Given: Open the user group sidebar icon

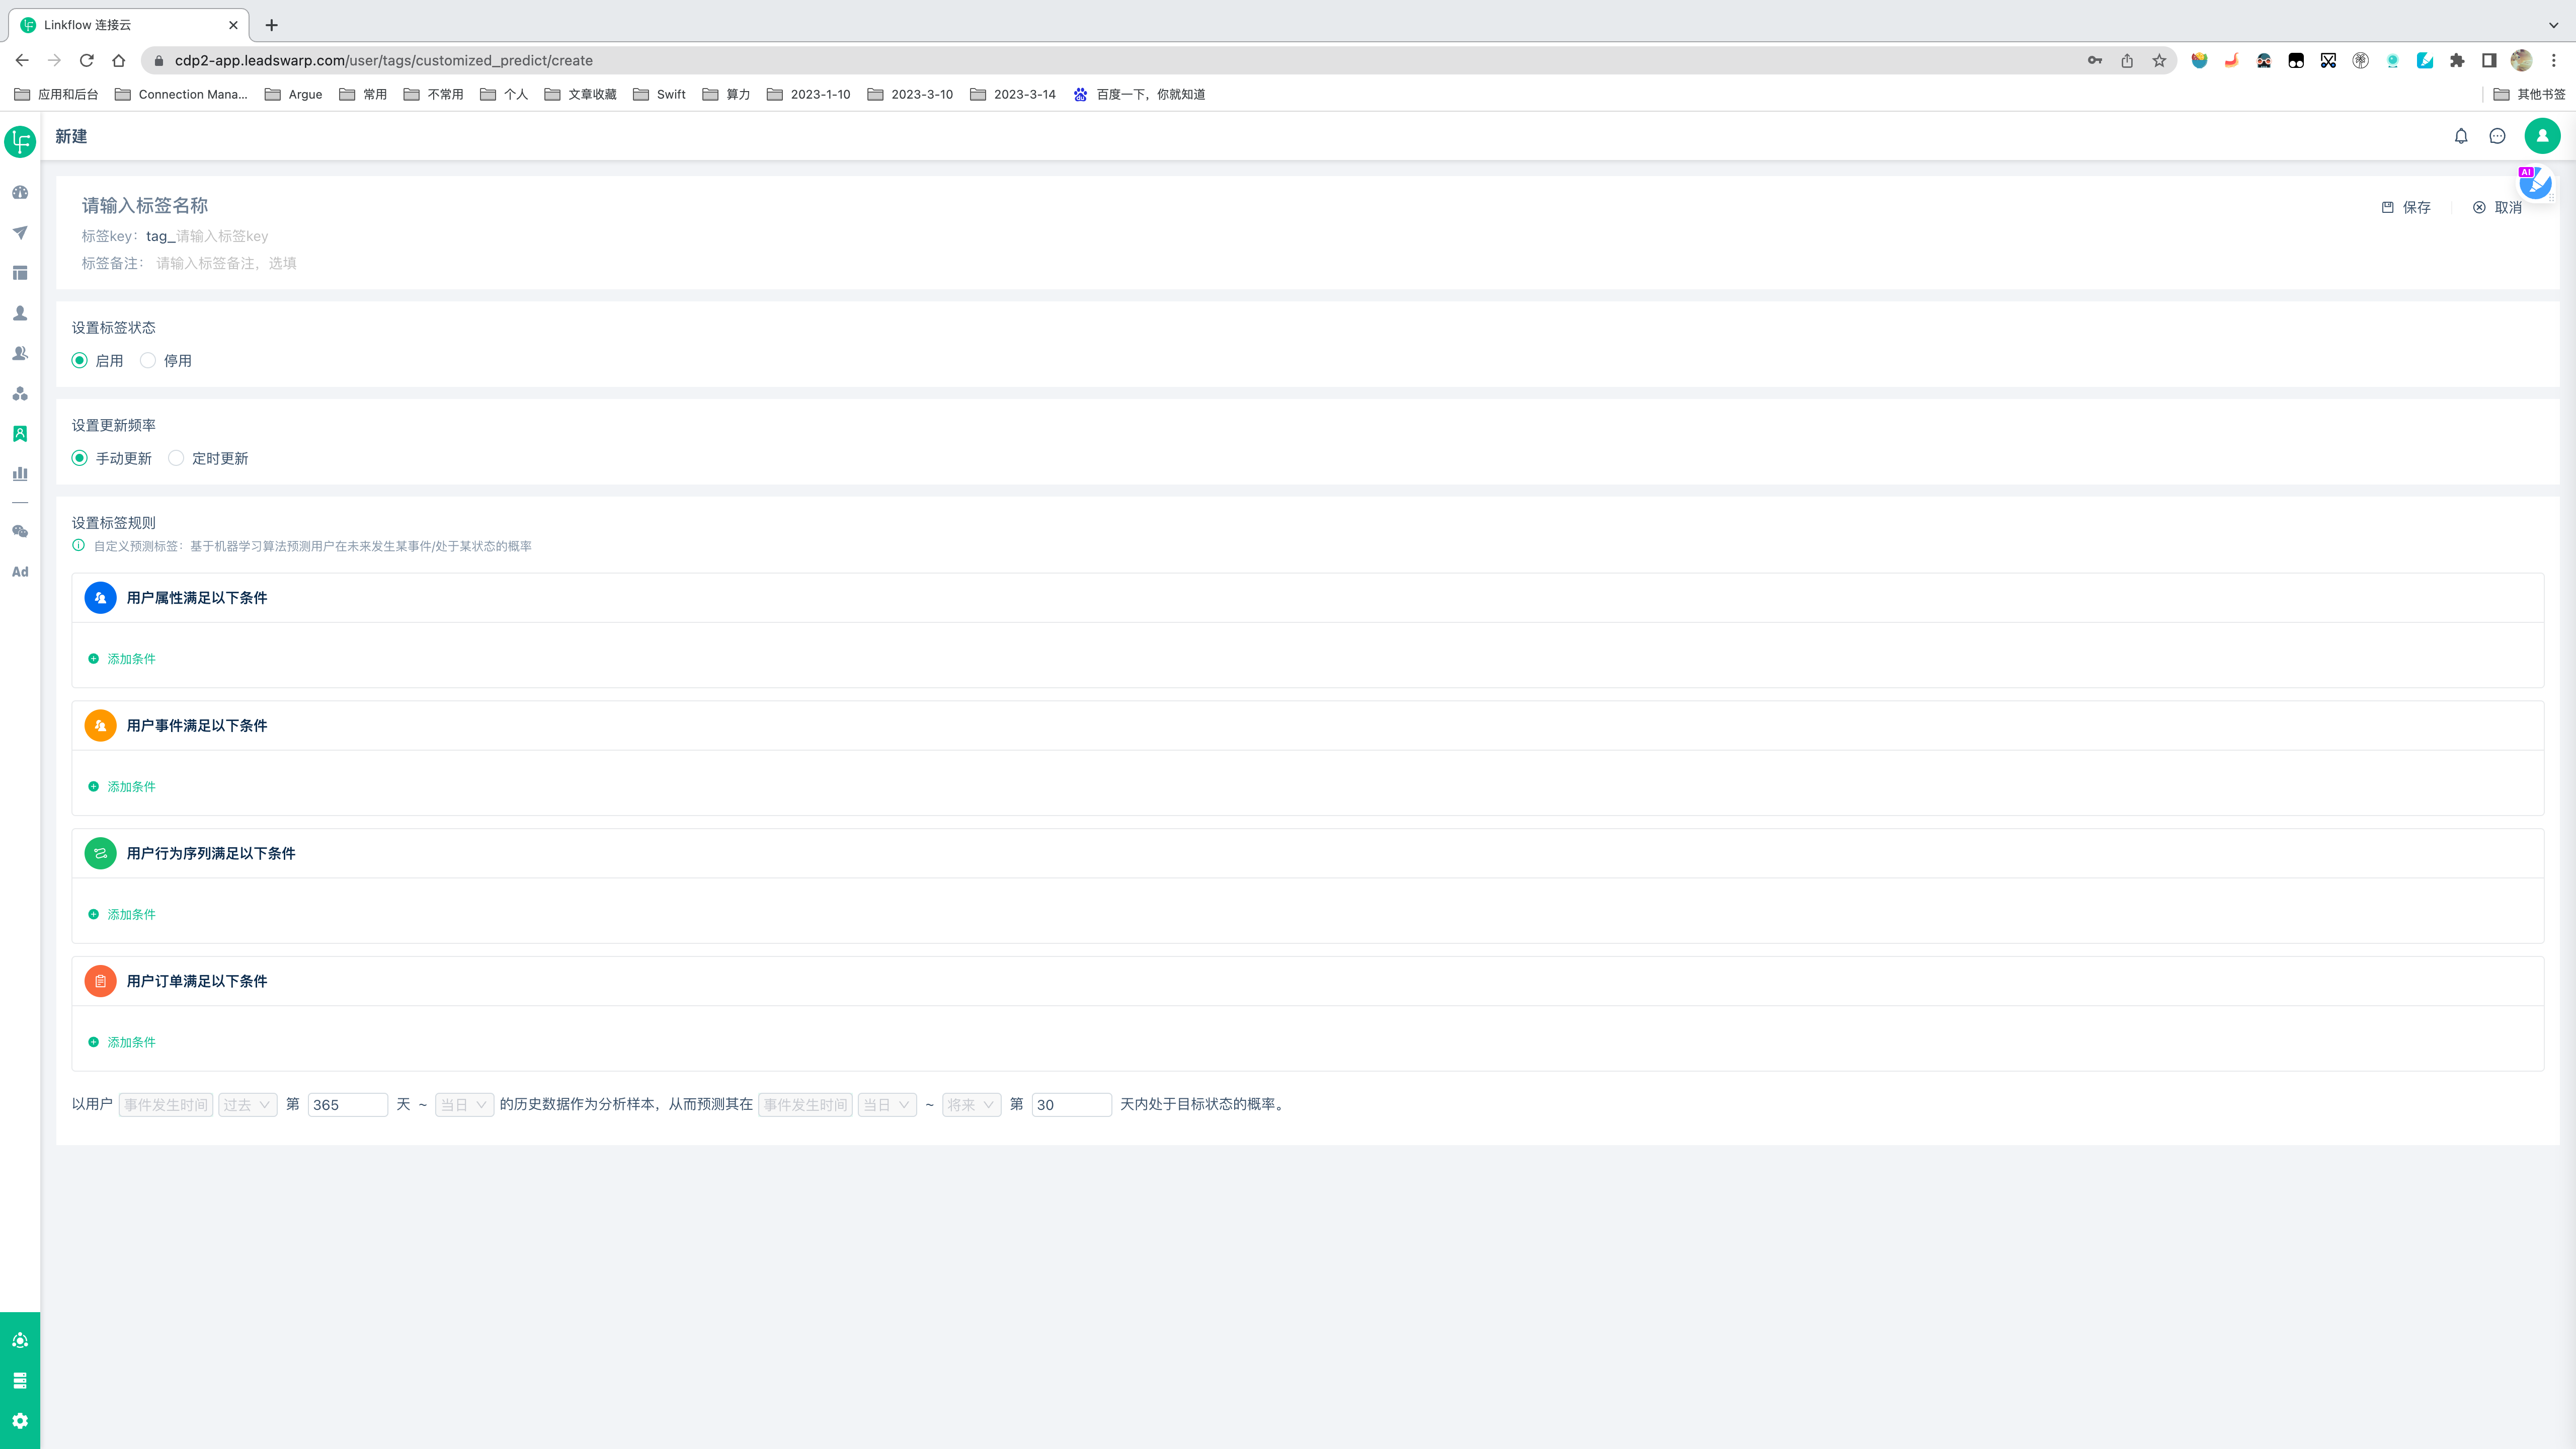Looking at the screenshot, I should [x=20, y=353].
